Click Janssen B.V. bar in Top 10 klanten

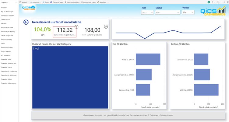pos(143,90)
